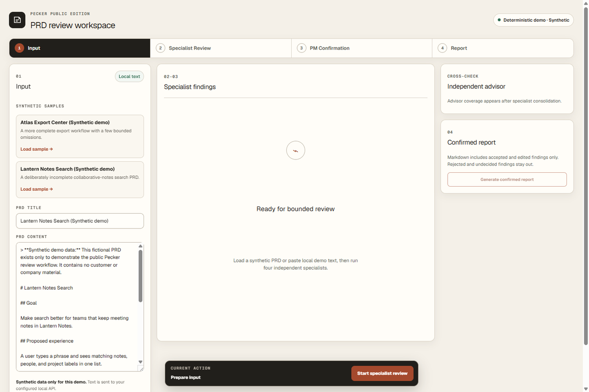589x392 pixels.
Task: Click the "## Goal" line in content
Action: click(x=29, y=303)
